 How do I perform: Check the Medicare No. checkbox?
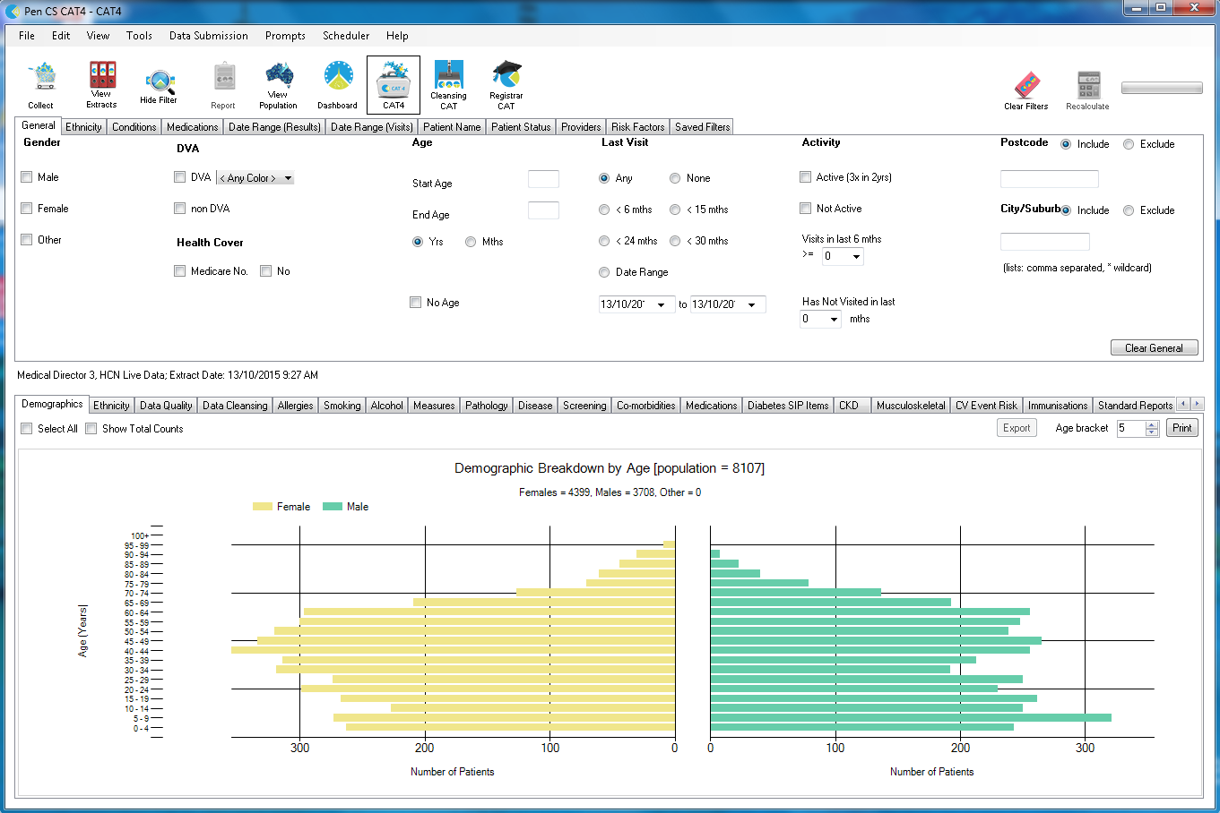coord(180,271)
